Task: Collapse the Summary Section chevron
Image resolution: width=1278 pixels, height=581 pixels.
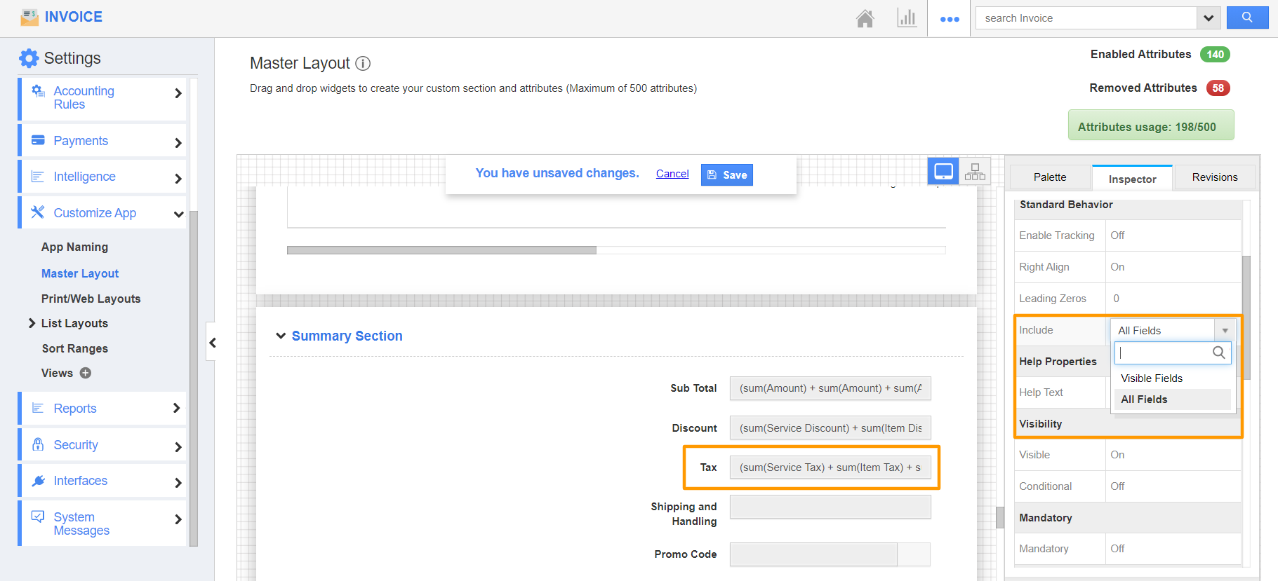Action: 281,336
